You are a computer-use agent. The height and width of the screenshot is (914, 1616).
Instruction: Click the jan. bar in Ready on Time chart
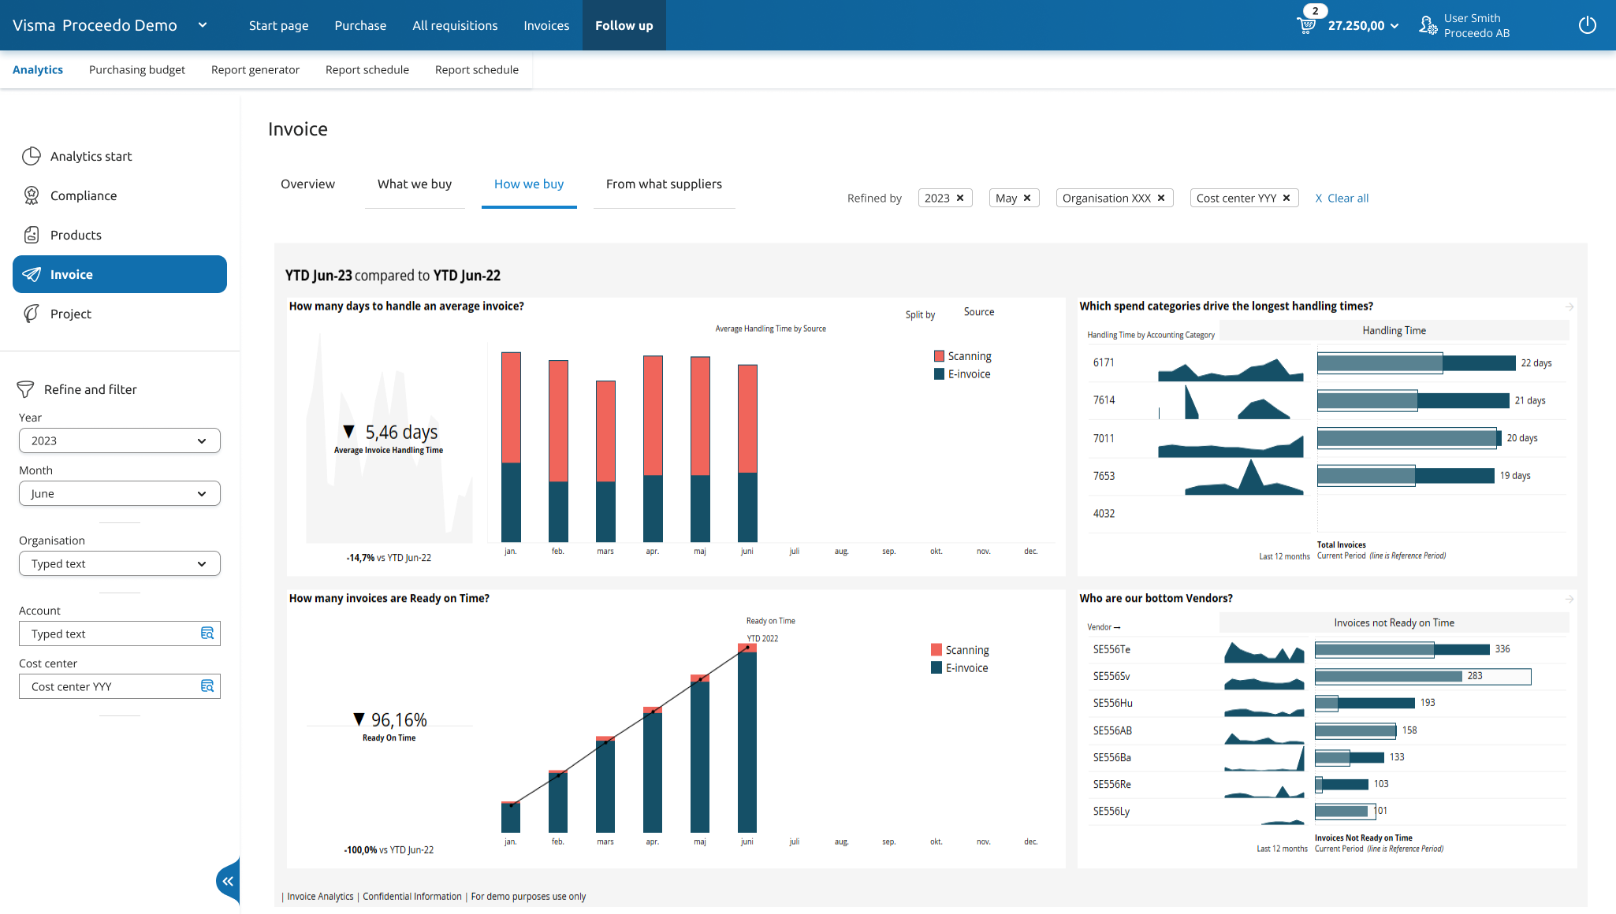(x=511, y=817)
